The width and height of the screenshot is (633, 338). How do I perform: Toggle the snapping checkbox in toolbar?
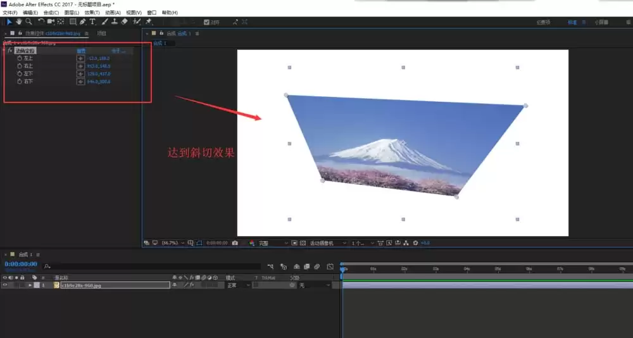[206, 22]
